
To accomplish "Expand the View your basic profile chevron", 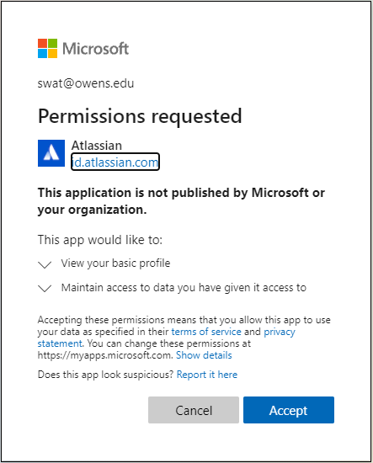I will [45, 264].
